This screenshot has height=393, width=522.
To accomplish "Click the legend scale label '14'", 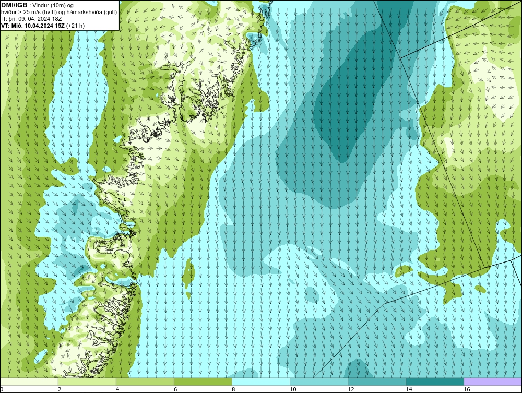I will click(x=409, y=389).
